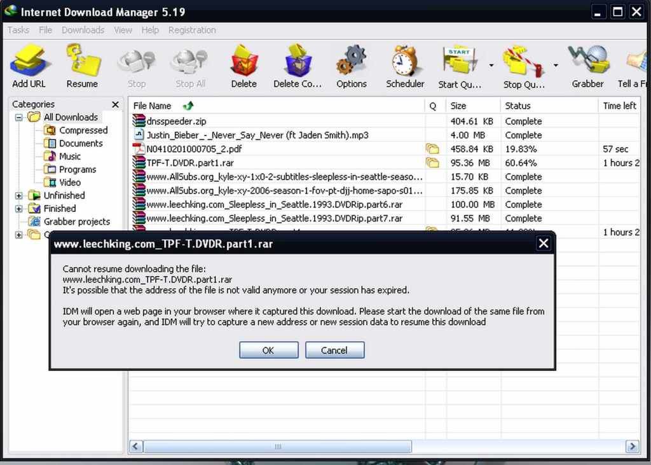651x465 pixels.
Task: Click the 60.64% status cell
Action: (521, 162)
